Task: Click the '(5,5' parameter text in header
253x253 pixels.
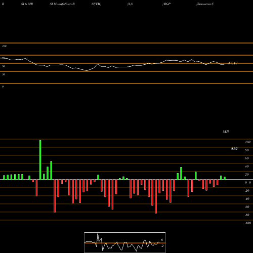Action: [130, 4]
